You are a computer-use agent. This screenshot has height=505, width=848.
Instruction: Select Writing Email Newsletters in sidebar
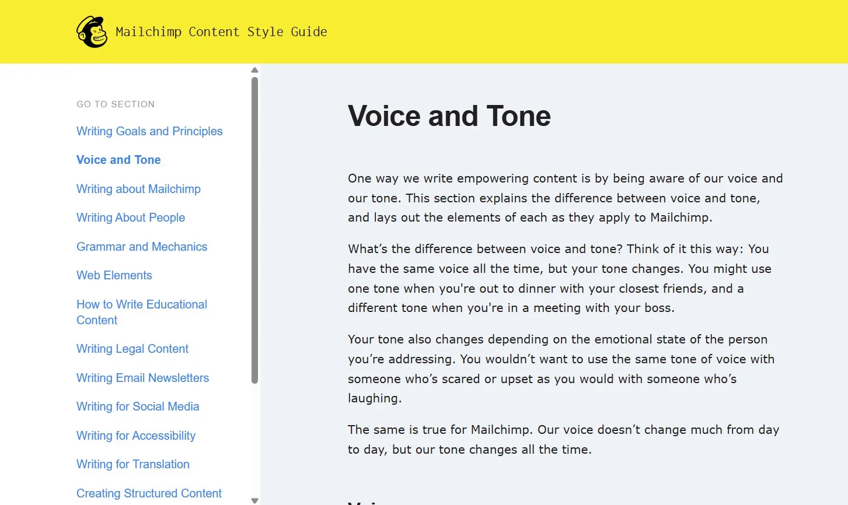pyautogui.click(x=142, y=378)
